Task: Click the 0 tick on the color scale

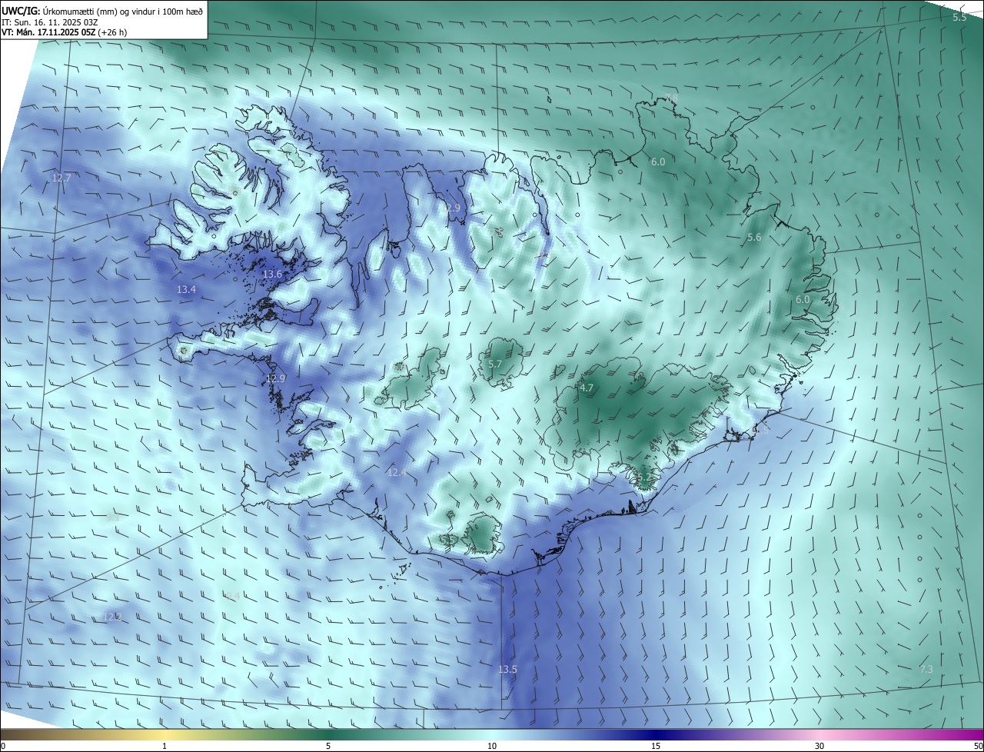Action: (3, 746)
